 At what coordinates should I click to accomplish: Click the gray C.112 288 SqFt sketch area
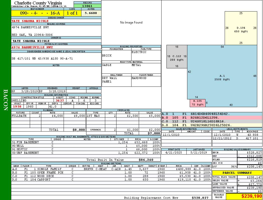177,56
